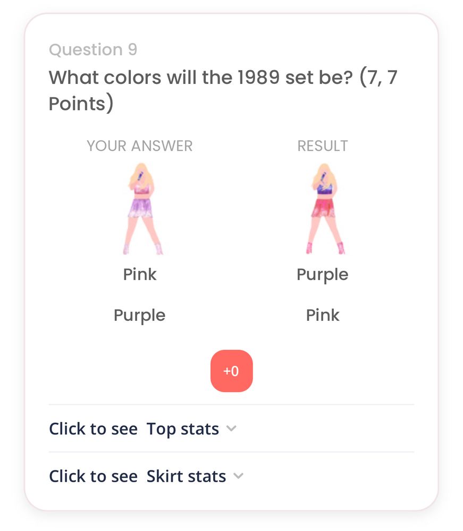The width and height of the screenshot is (463, 531).
Task: Click the pink top on your answer figure
Action: [142, 189]
